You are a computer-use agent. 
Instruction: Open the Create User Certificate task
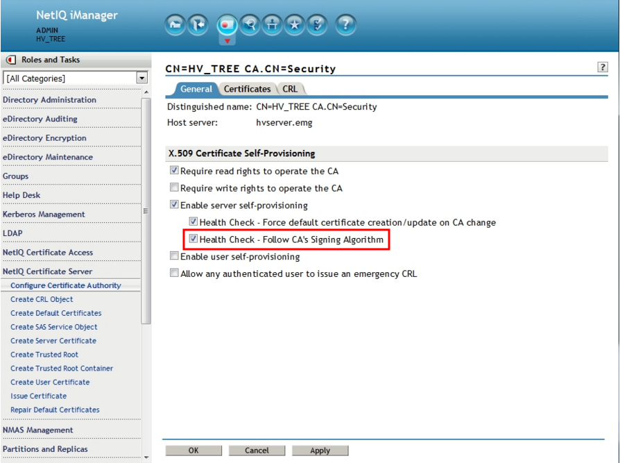click(50, 382)
